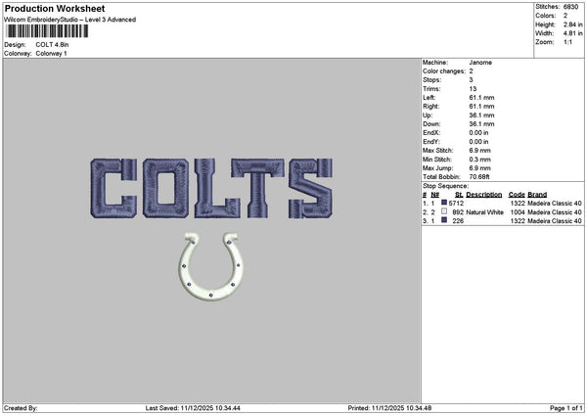Click the Code column header
This screenshot has height=415, width=587.
[517, 195]
